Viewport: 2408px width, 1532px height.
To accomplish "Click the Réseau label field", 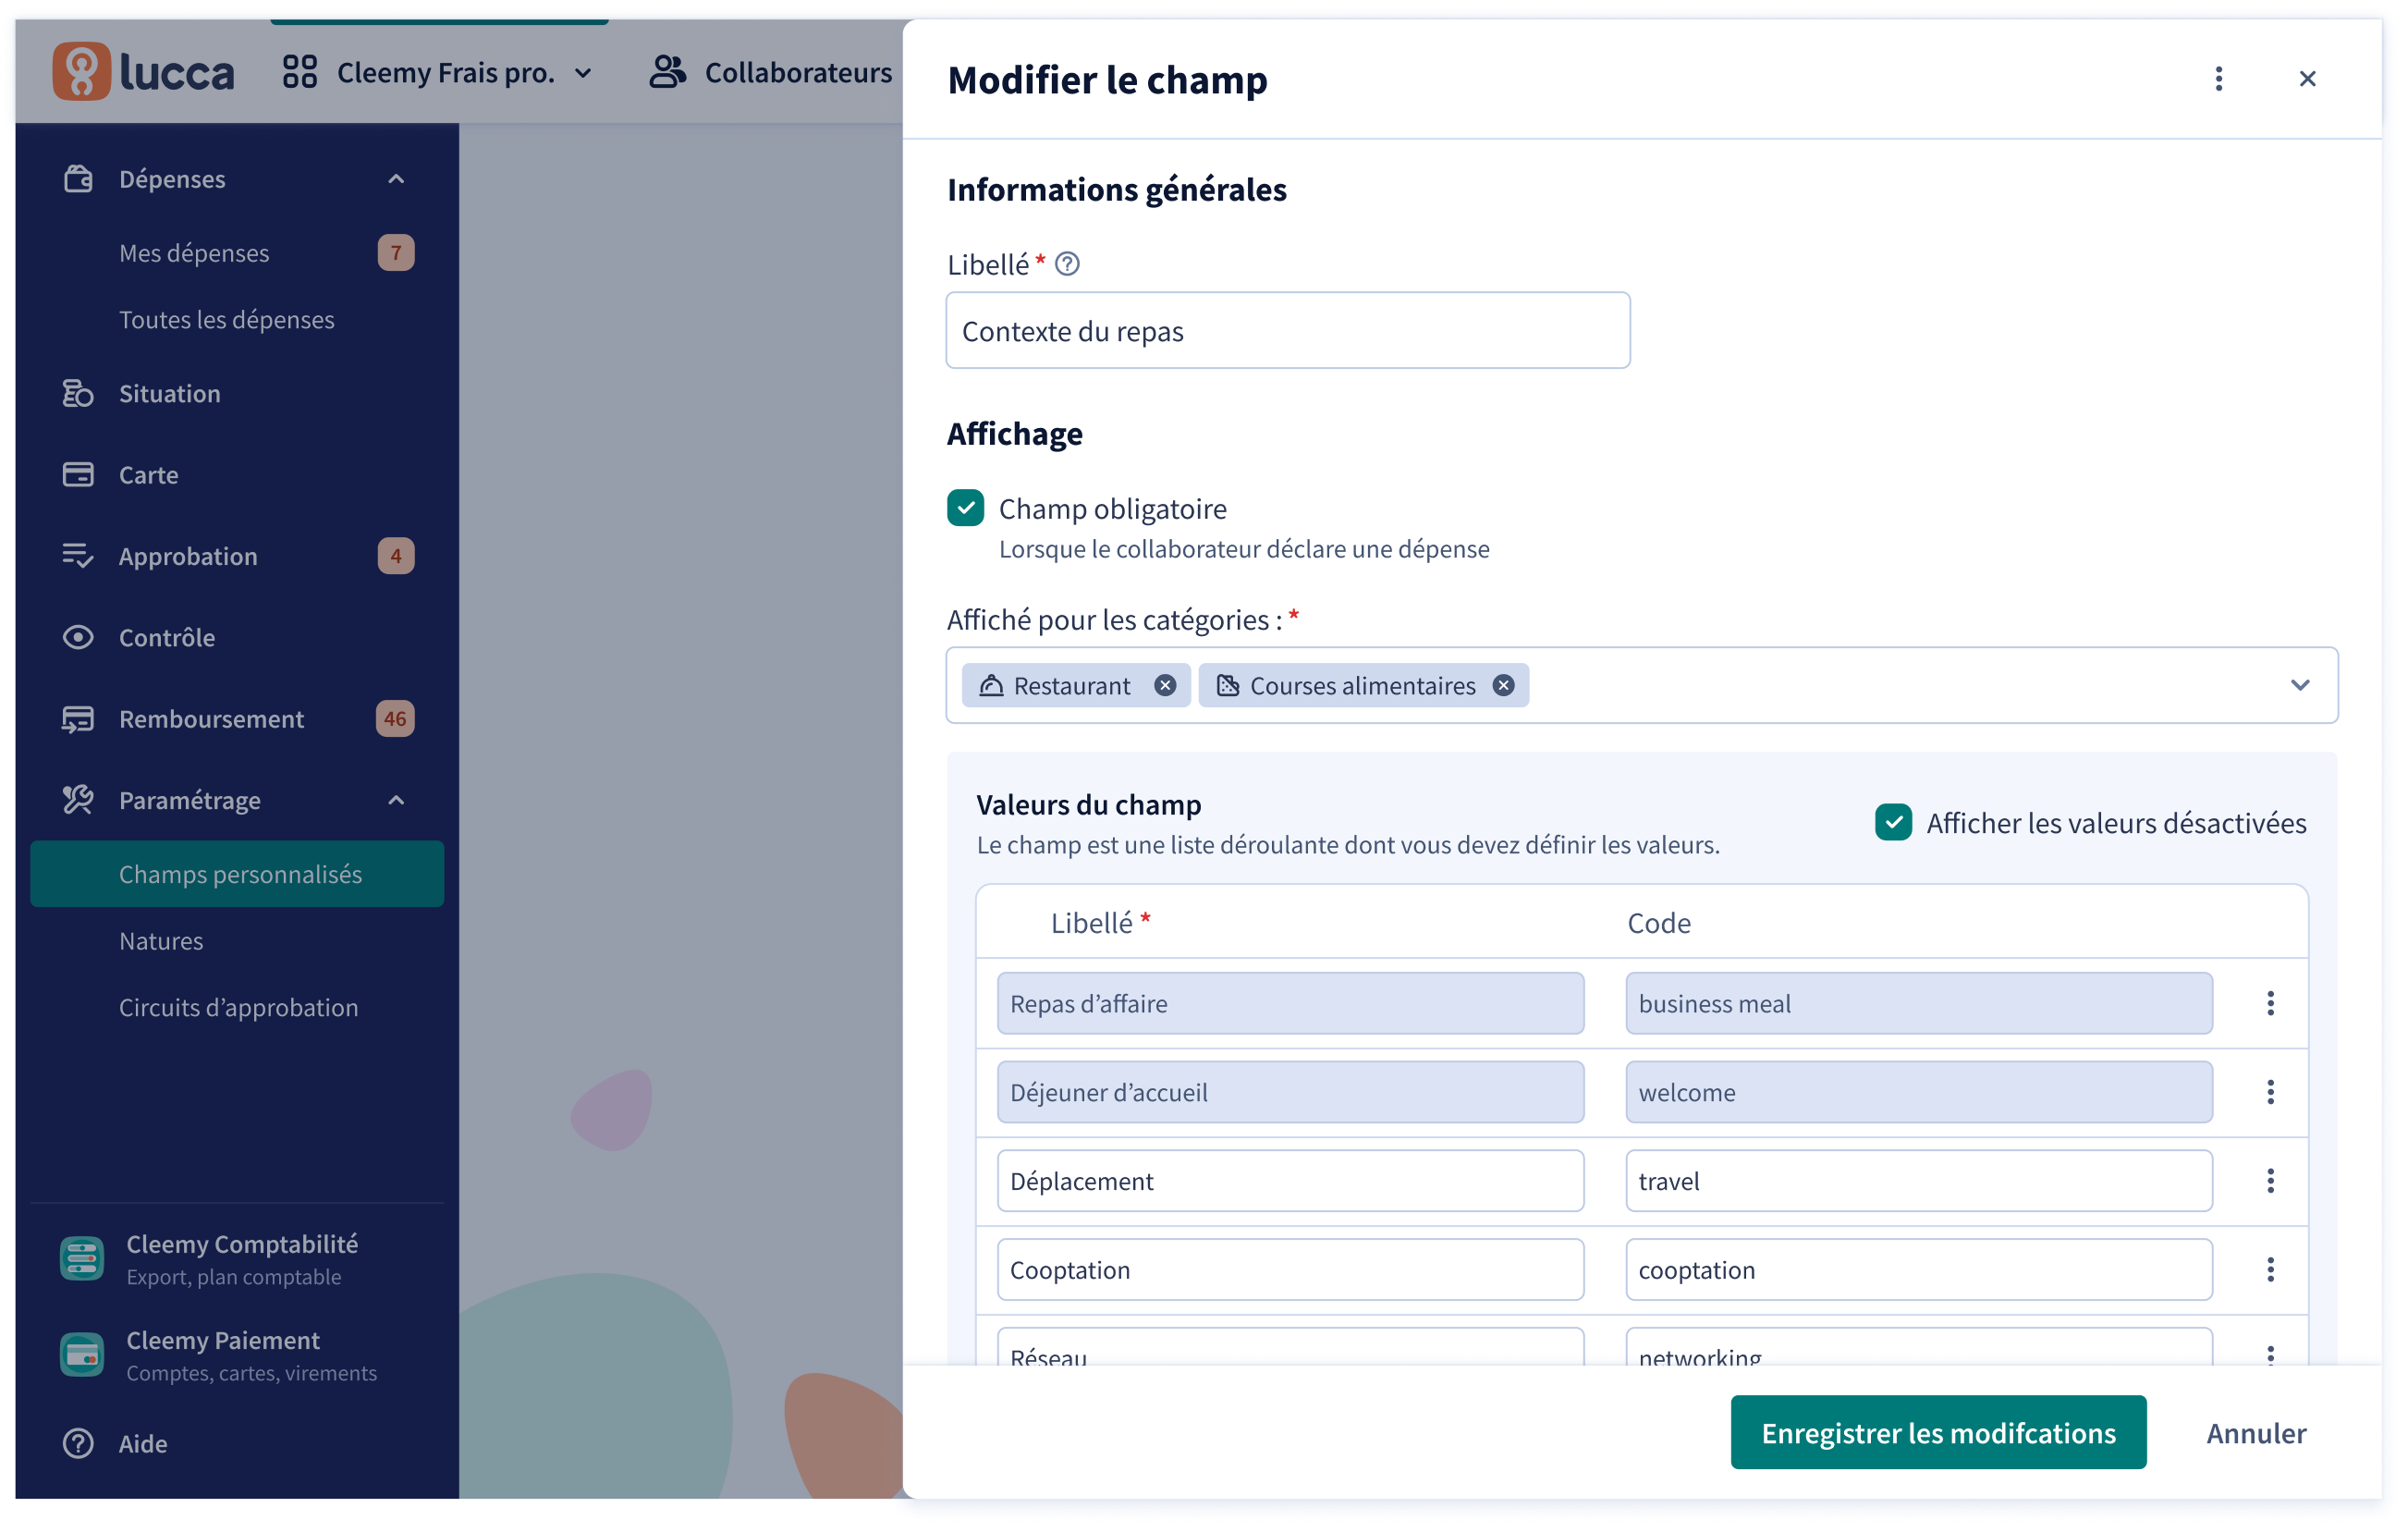I will pos(1290,1347).
